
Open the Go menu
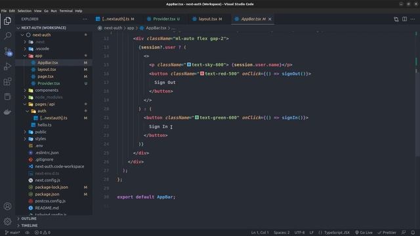tap(46, 11)
